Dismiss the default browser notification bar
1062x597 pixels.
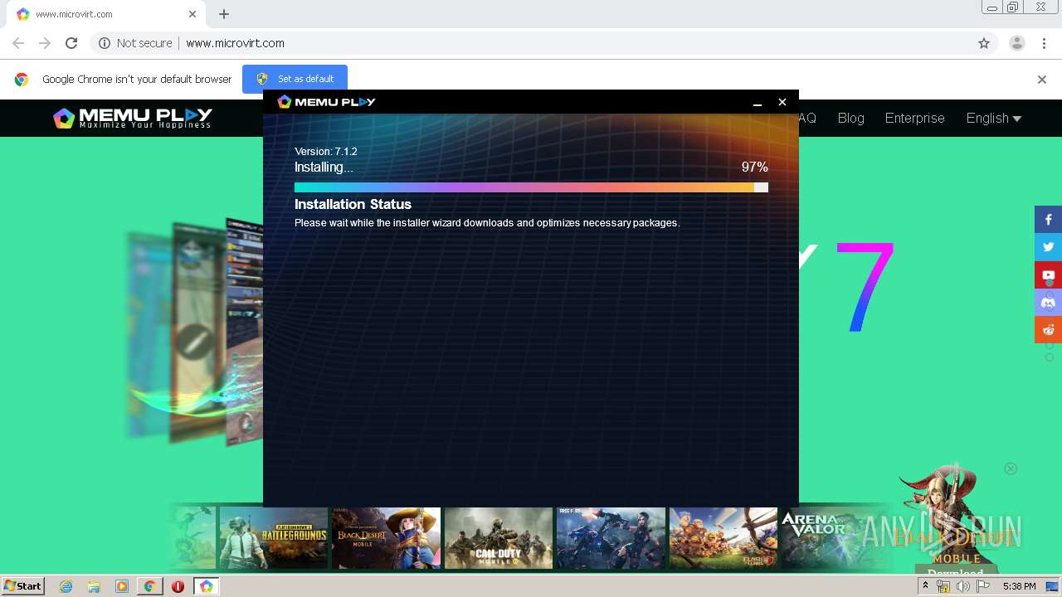tap(1042, 80)
